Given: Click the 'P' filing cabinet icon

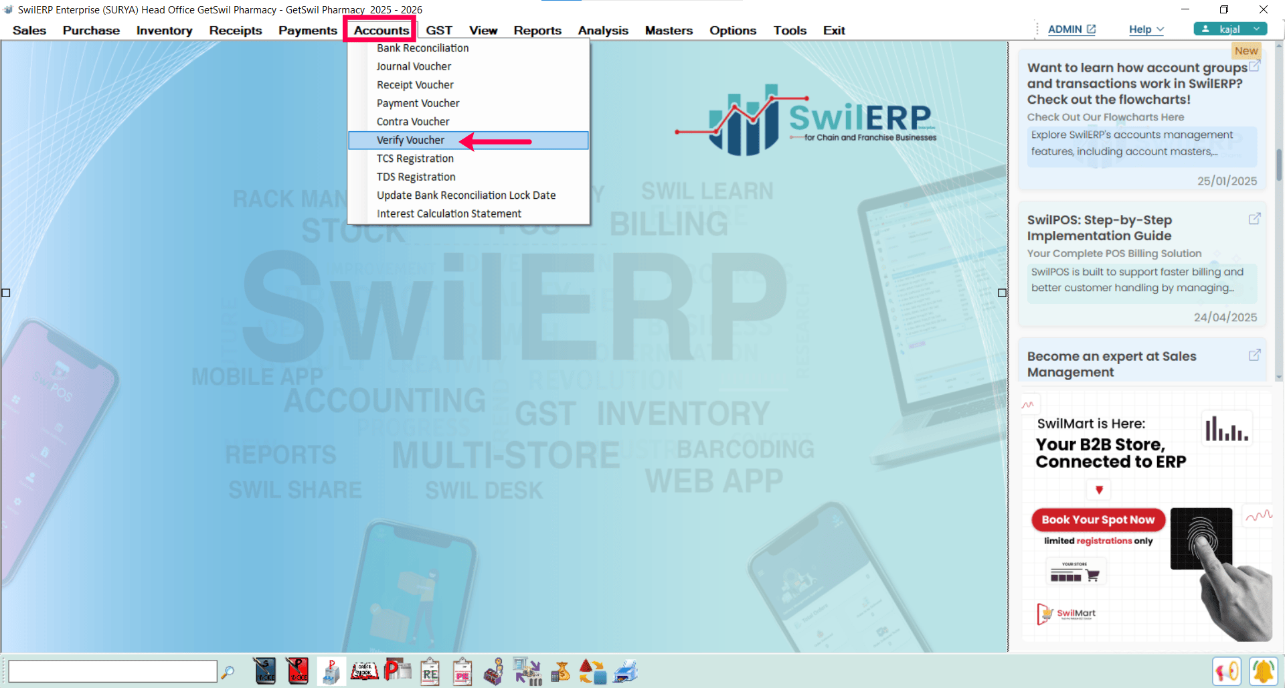Looking at the screenshot, I should [331, 671].
